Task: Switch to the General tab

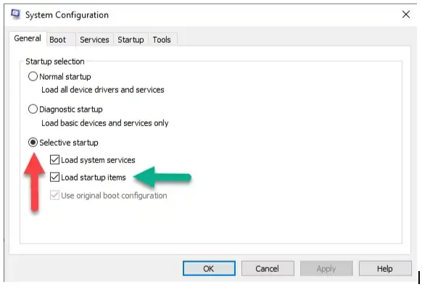Action: click(x=28, y=38)
